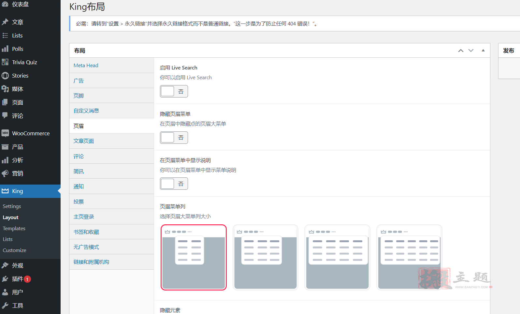Click the paintbrush icon beside 外观

point(5,265)
